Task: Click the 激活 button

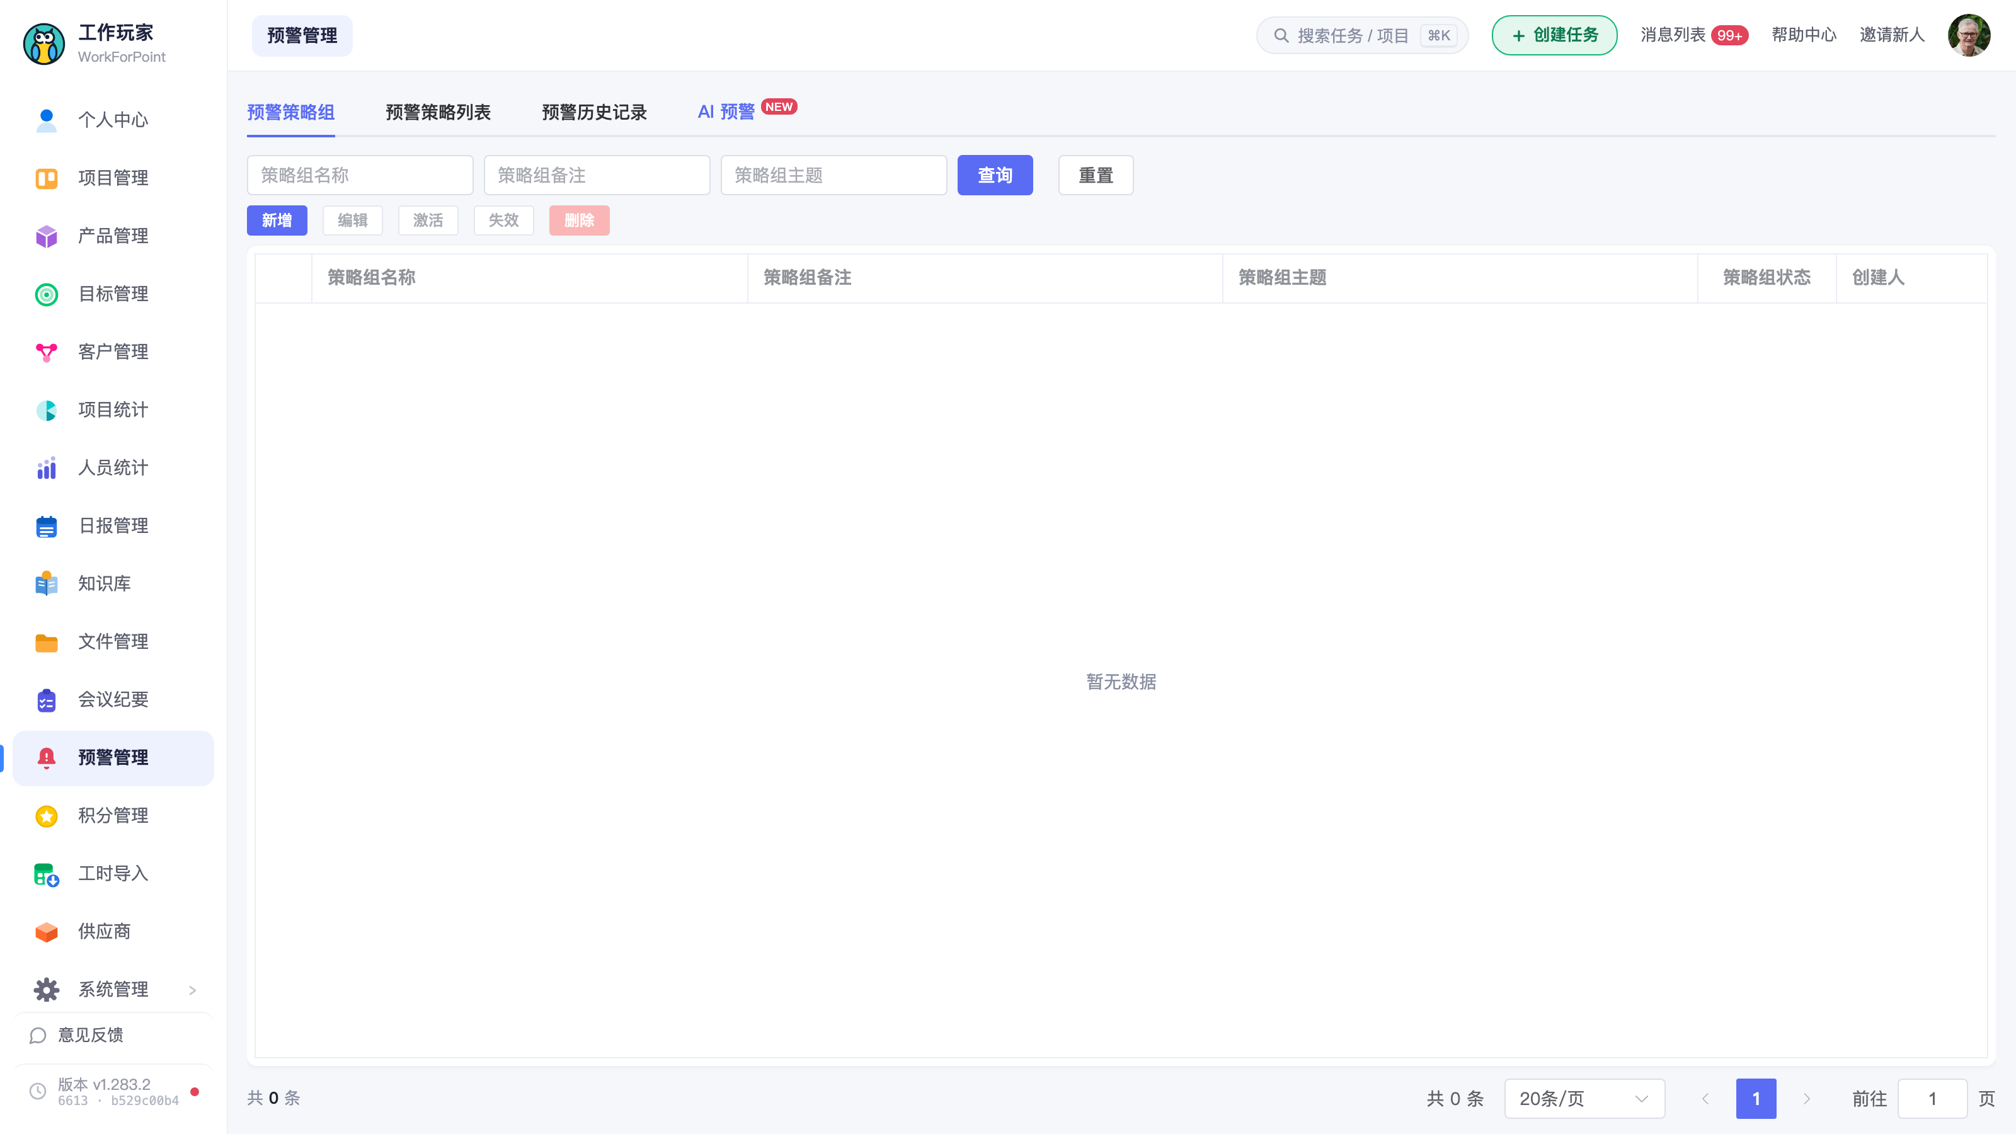Action: tap(428, 220)
